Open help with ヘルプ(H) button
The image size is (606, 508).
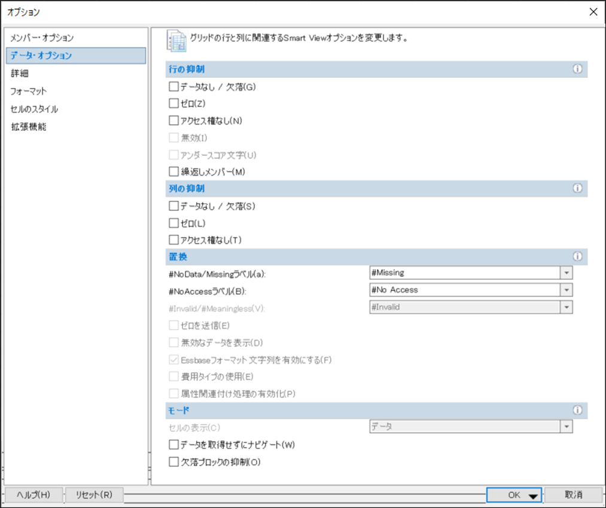(x=33, y=495)
